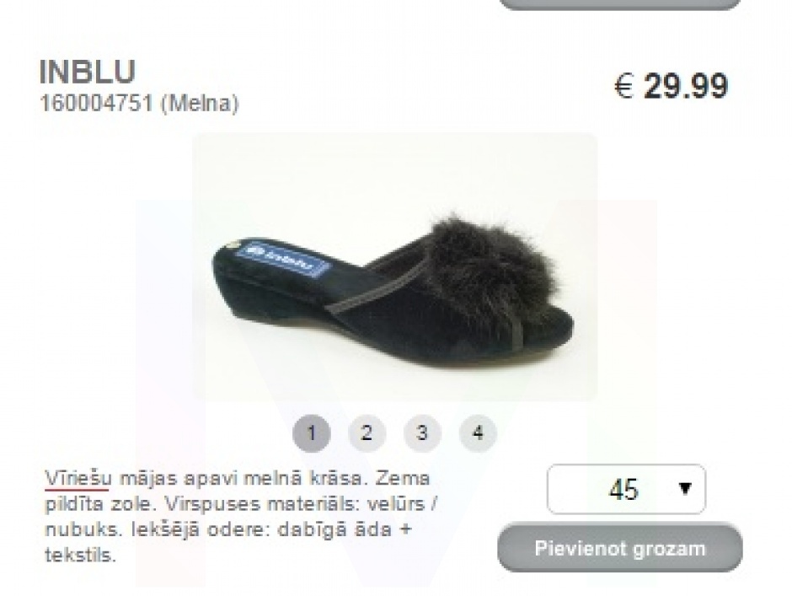Click the partially visible grey top button
Image resolution: width=792 pixels, height=596 pixels.
click(x=620, y=4)
